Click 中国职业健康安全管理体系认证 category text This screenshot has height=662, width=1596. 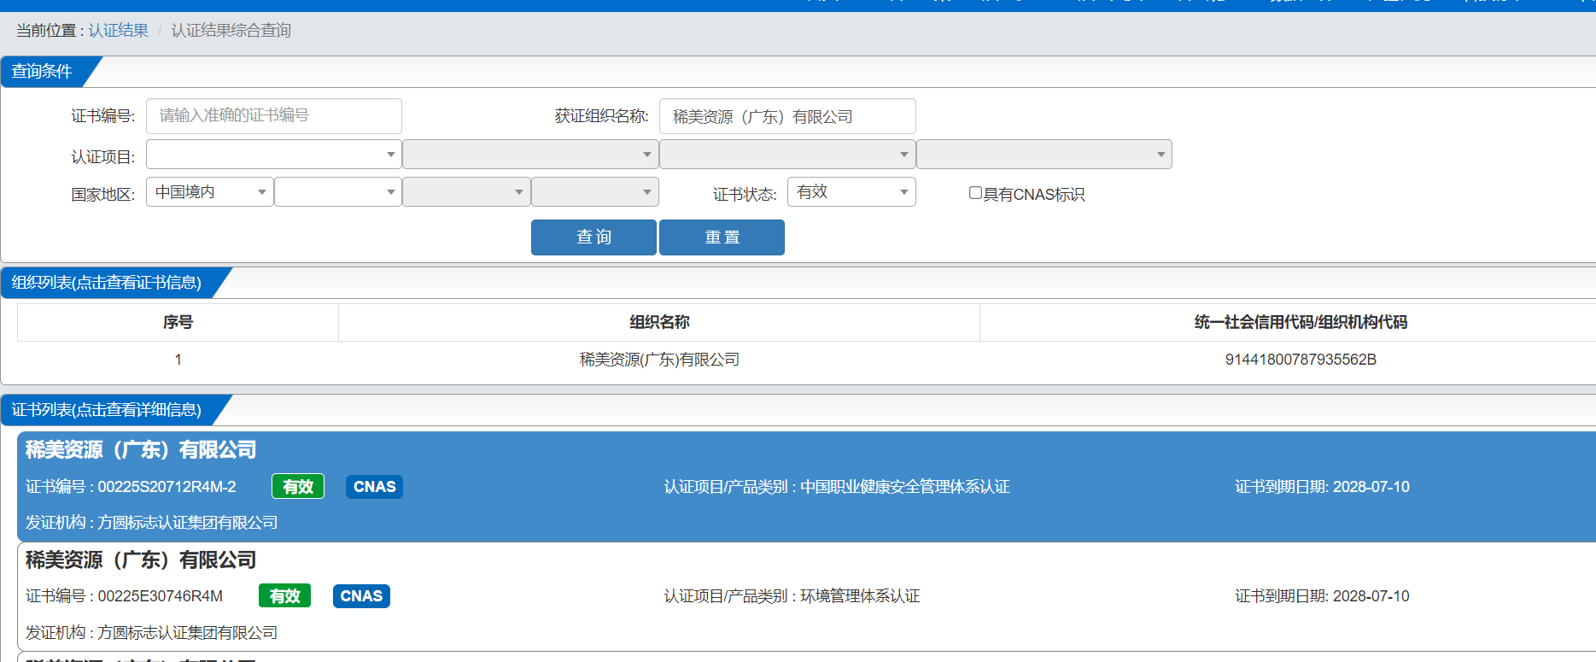905,487
